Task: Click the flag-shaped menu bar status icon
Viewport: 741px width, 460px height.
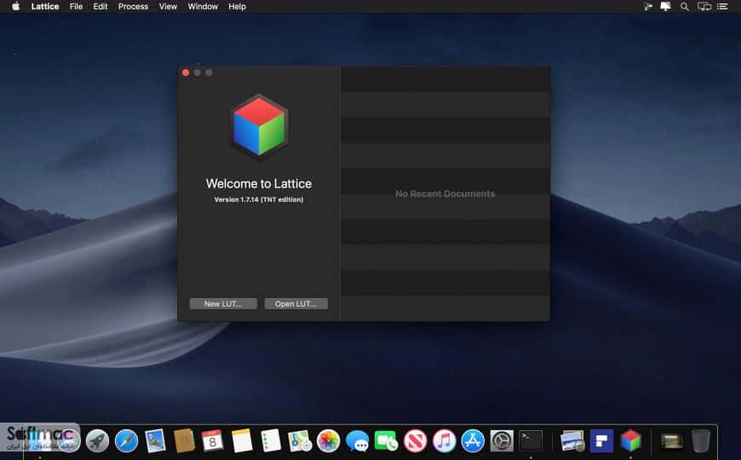Action: coord(647,7)
